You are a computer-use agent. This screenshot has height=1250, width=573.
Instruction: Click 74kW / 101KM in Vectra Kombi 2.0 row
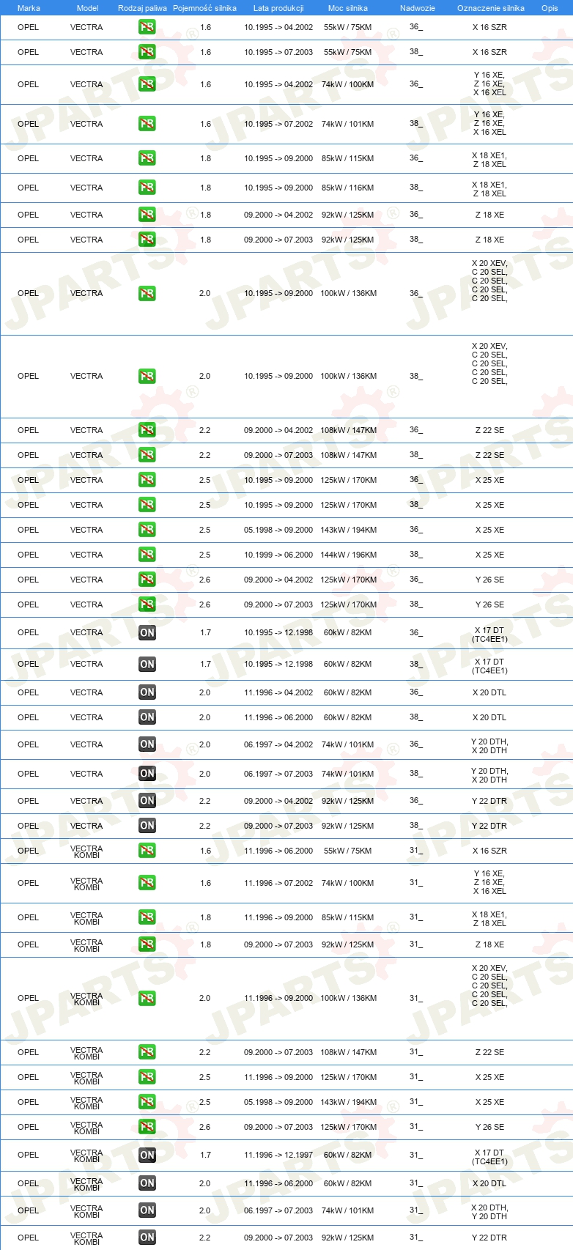click(x=348, y=1210)
